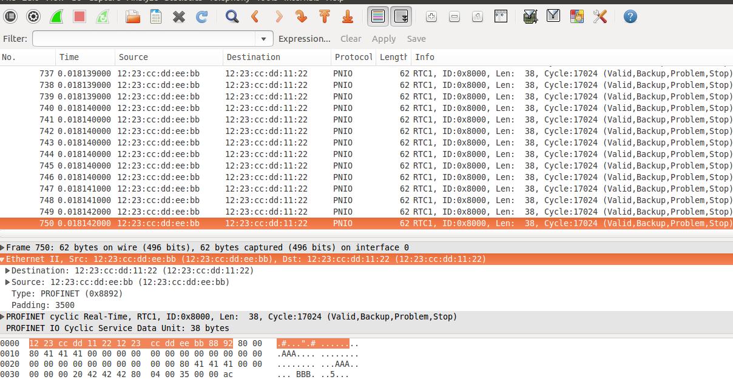Open Wireshark help icon
This screenshot has height=385, width=733.
(630, 16)
